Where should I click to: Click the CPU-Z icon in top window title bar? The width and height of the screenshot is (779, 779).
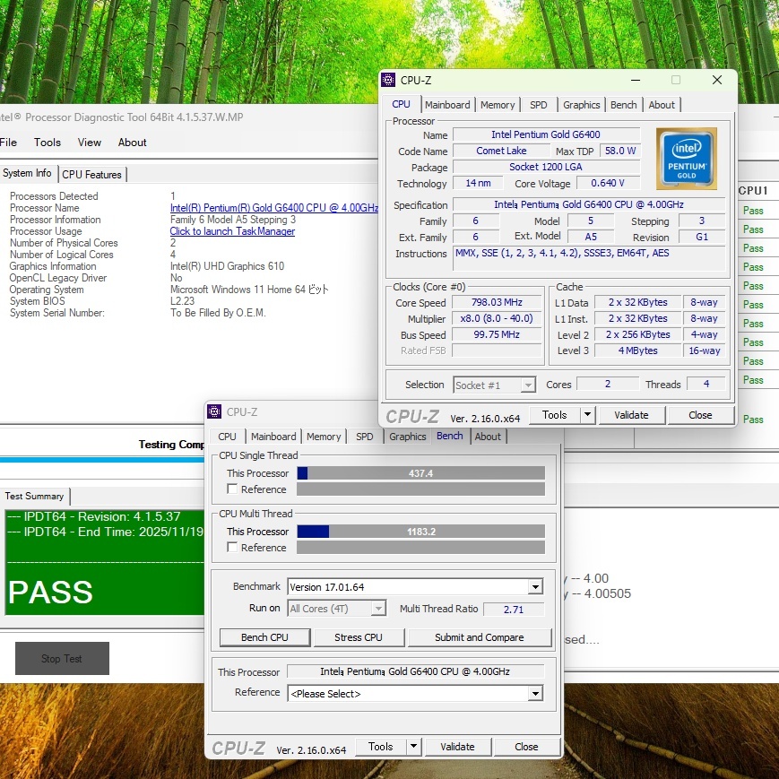tap(388, 80)
